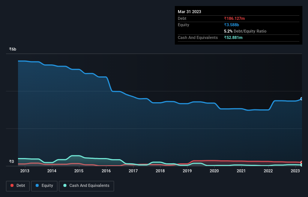
Task: Toggle the Debt series legend button
Action: tap(18, 186)
